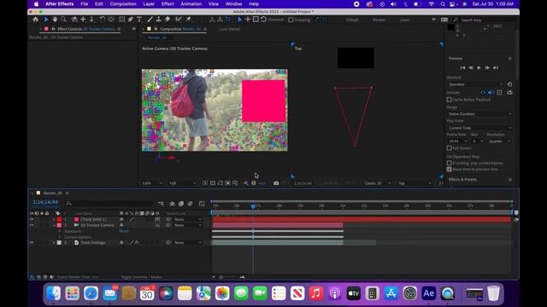Open Play From Current Time dropdown

click(479, 128)
